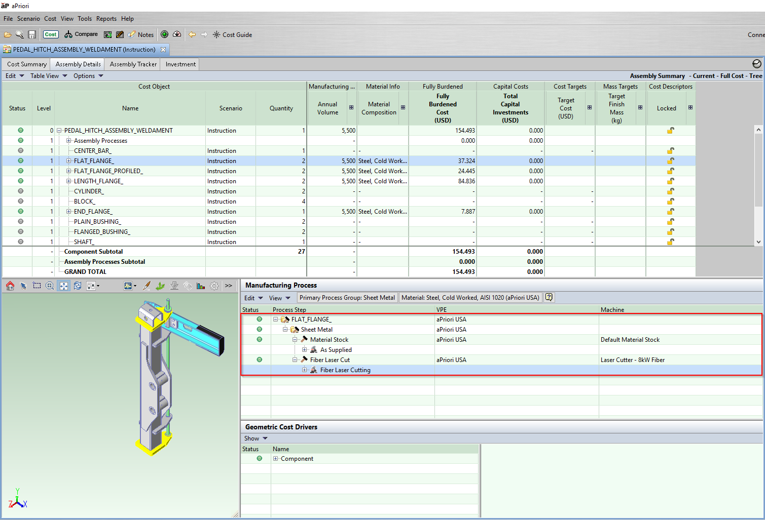Toggle the lock for FLAT_FLANGE_ row

tap(670, 161)
